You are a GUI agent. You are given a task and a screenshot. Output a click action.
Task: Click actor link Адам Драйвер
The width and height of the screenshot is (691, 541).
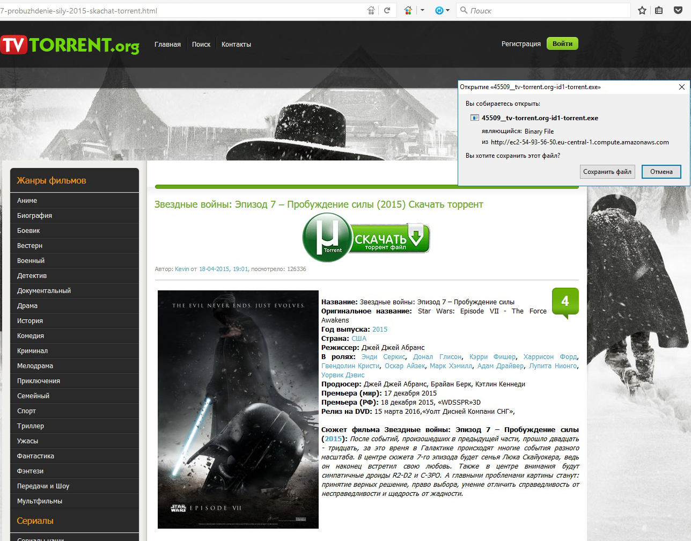501,366
